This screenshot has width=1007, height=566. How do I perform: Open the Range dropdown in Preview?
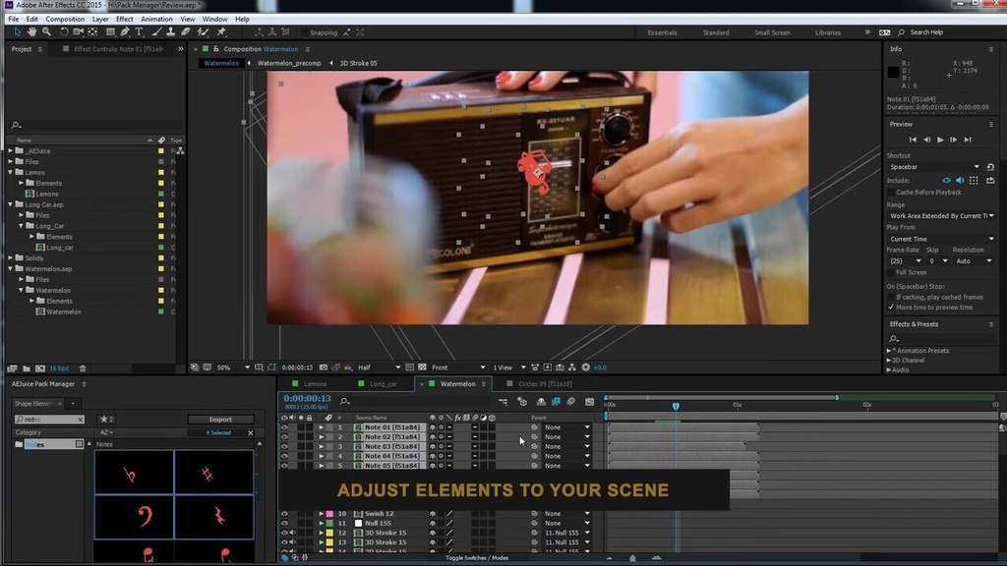[941, 215]
